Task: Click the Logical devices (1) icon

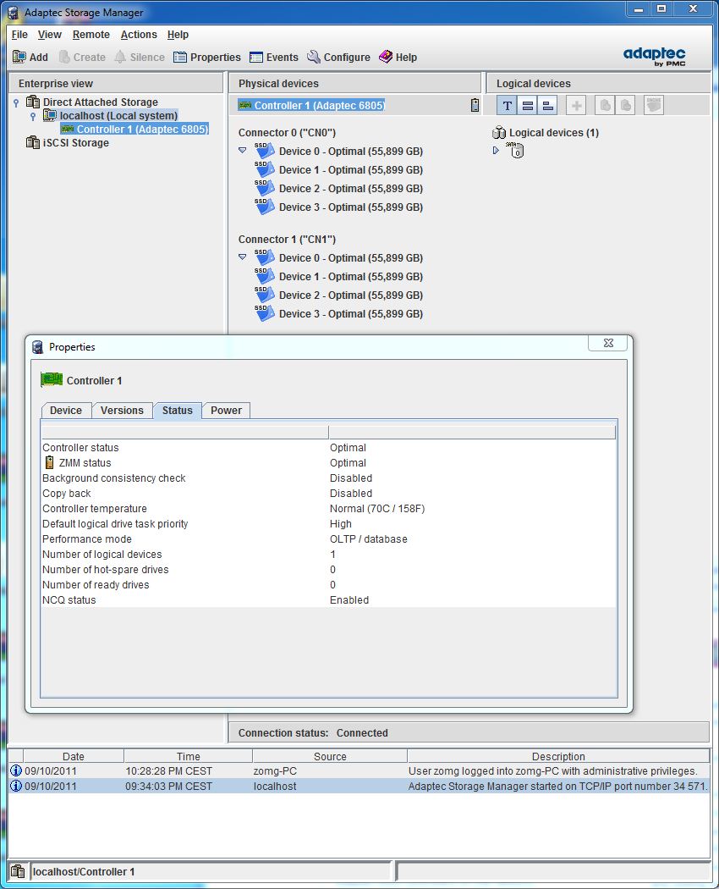Action: (x=499, y=133)
